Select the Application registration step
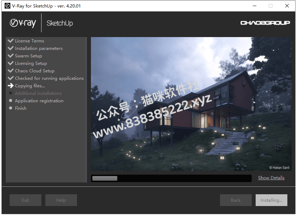297x216 pixels. pos(39,101)
